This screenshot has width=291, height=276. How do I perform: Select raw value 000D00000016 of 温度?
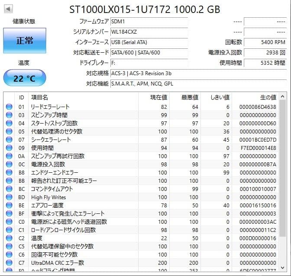258,238
